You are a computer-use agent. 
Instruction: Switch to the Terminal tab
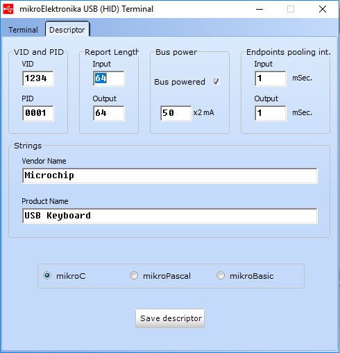tap(23, 30)
